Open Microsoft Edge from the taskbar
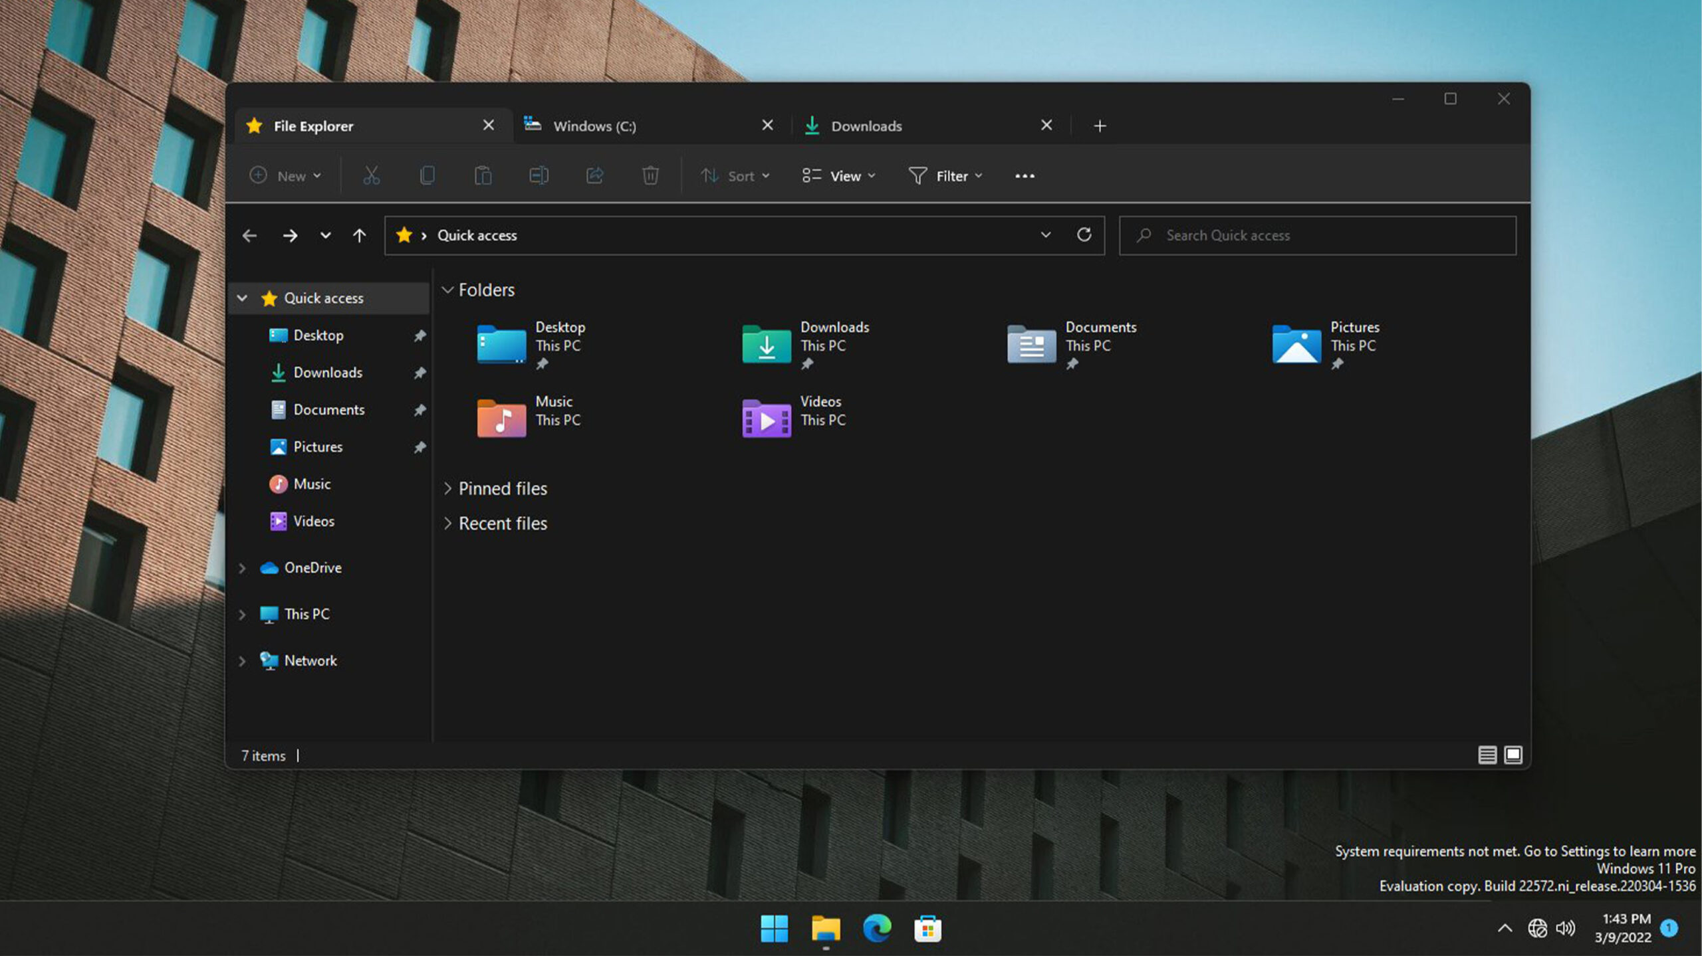Screen dimensions: 1702x956 (876, 928)
